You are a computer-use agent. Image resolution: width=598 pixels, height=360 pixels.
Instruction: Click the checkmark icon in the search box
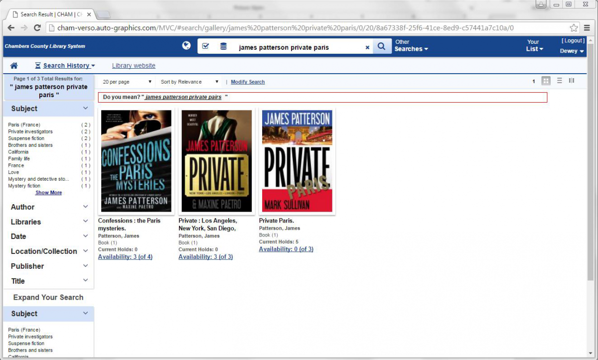206,46
